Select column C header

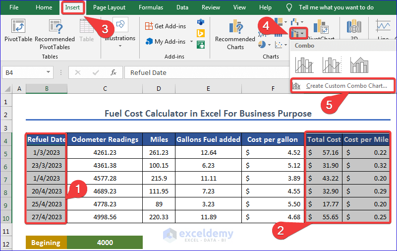tap(105, 89)
